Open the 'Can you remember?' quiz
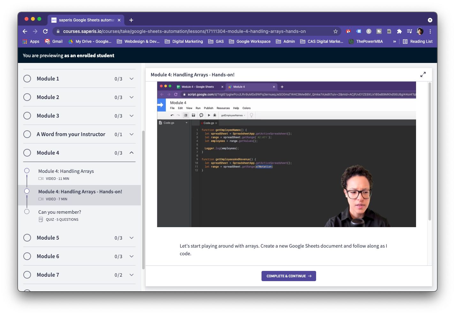The height and width of the screenshot is (315, 455). point(60,212)
